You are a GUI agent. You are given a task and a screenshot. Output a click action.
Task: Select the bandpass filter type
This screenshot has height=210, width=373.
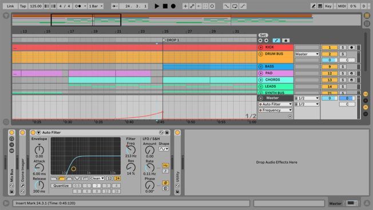point(69,179)
